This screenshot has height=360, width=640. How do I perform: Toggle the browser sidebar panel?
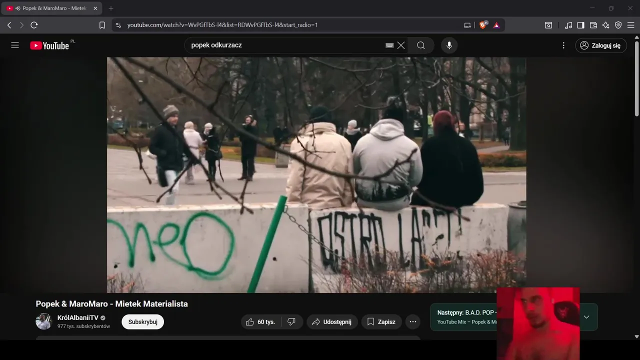click(581, 25)
